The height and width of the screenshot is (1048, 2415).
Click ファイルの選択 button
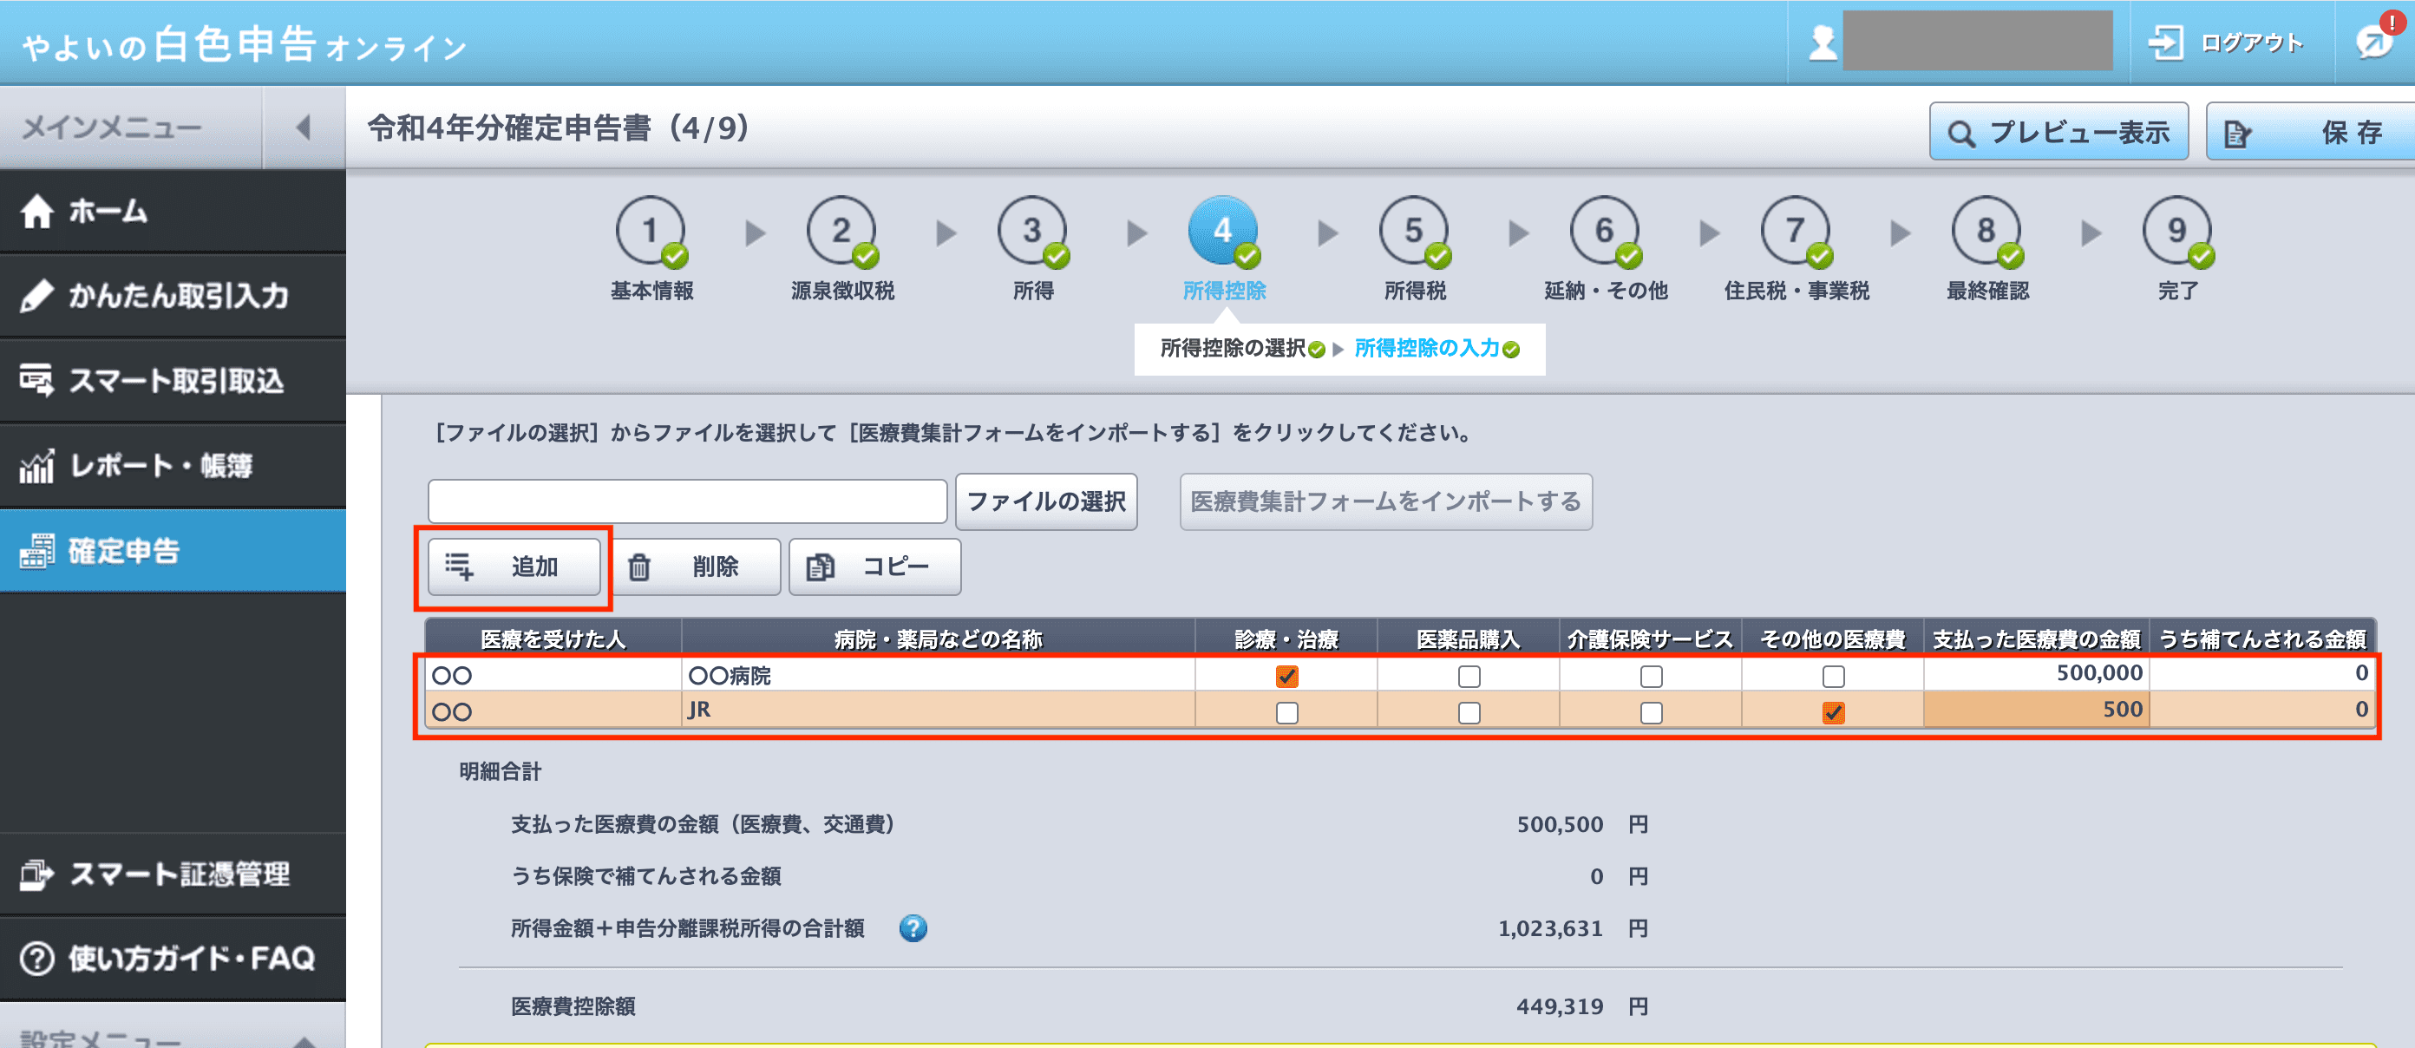click(1046, 501)
